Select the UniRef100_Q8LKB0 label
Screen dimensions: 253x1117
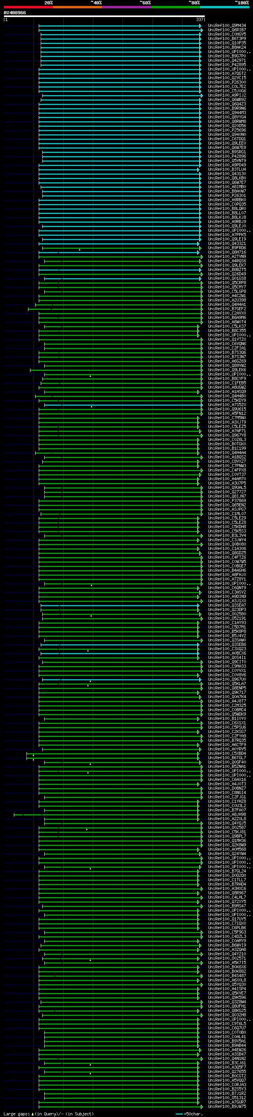click(227, 178)
